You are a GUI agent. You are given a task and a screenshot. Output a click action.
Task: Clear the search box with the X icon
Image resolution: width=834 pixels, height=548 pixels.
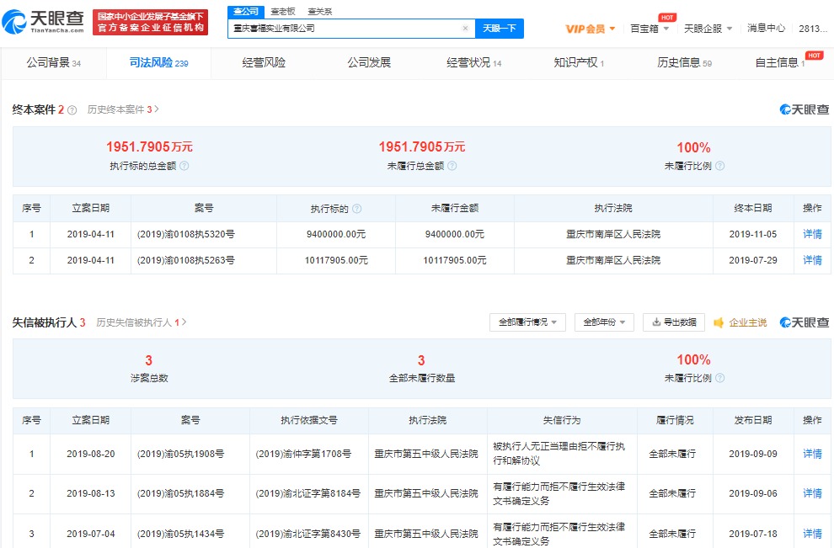(x=465, y=29)
